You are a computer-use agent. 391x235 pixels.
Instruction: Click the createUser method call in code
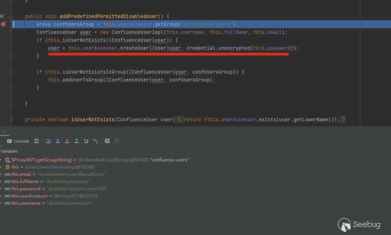point(133,48)
